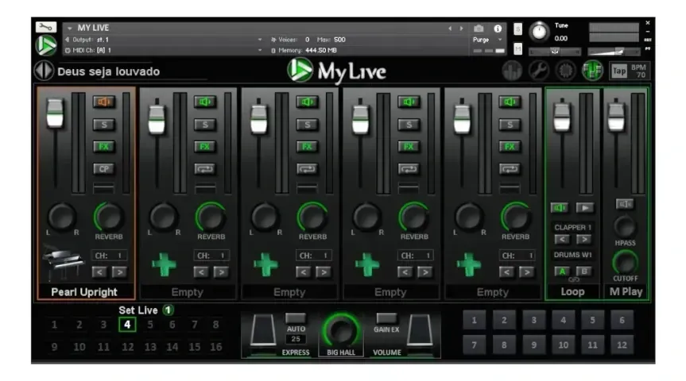Mute third channel speaker toggle
The height and width of the screenshot is (381, 686).
pyautogui.click(x=307, y=102)
